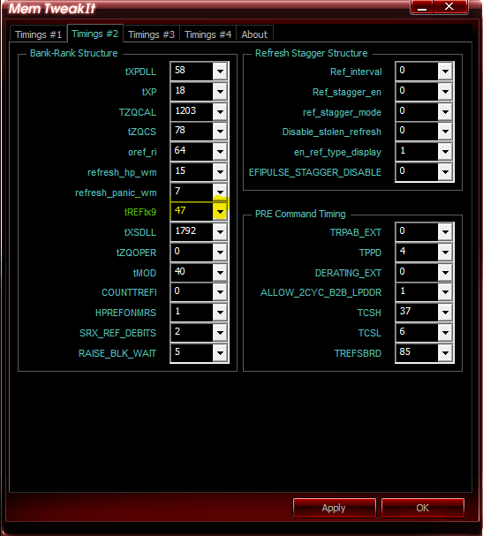Expand the HPREFONMRS dropdown arrow
This screenshot has height=536, width=483.
click(x=220, y=312)
